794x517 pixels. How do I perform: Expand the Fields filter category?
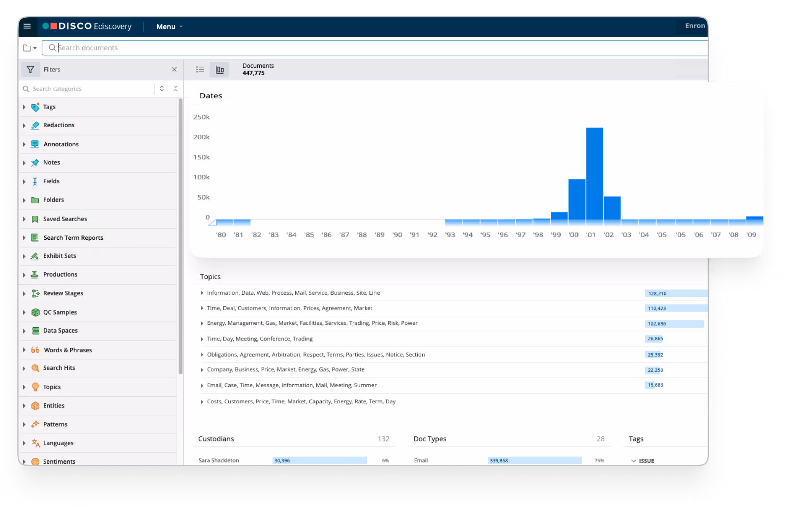tap(24, 181)
